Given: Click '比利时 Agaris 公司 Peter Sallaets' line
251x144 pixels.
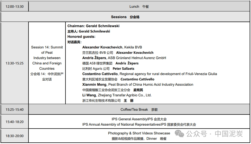Looking at the screenshot, I should tap(108, 69).
